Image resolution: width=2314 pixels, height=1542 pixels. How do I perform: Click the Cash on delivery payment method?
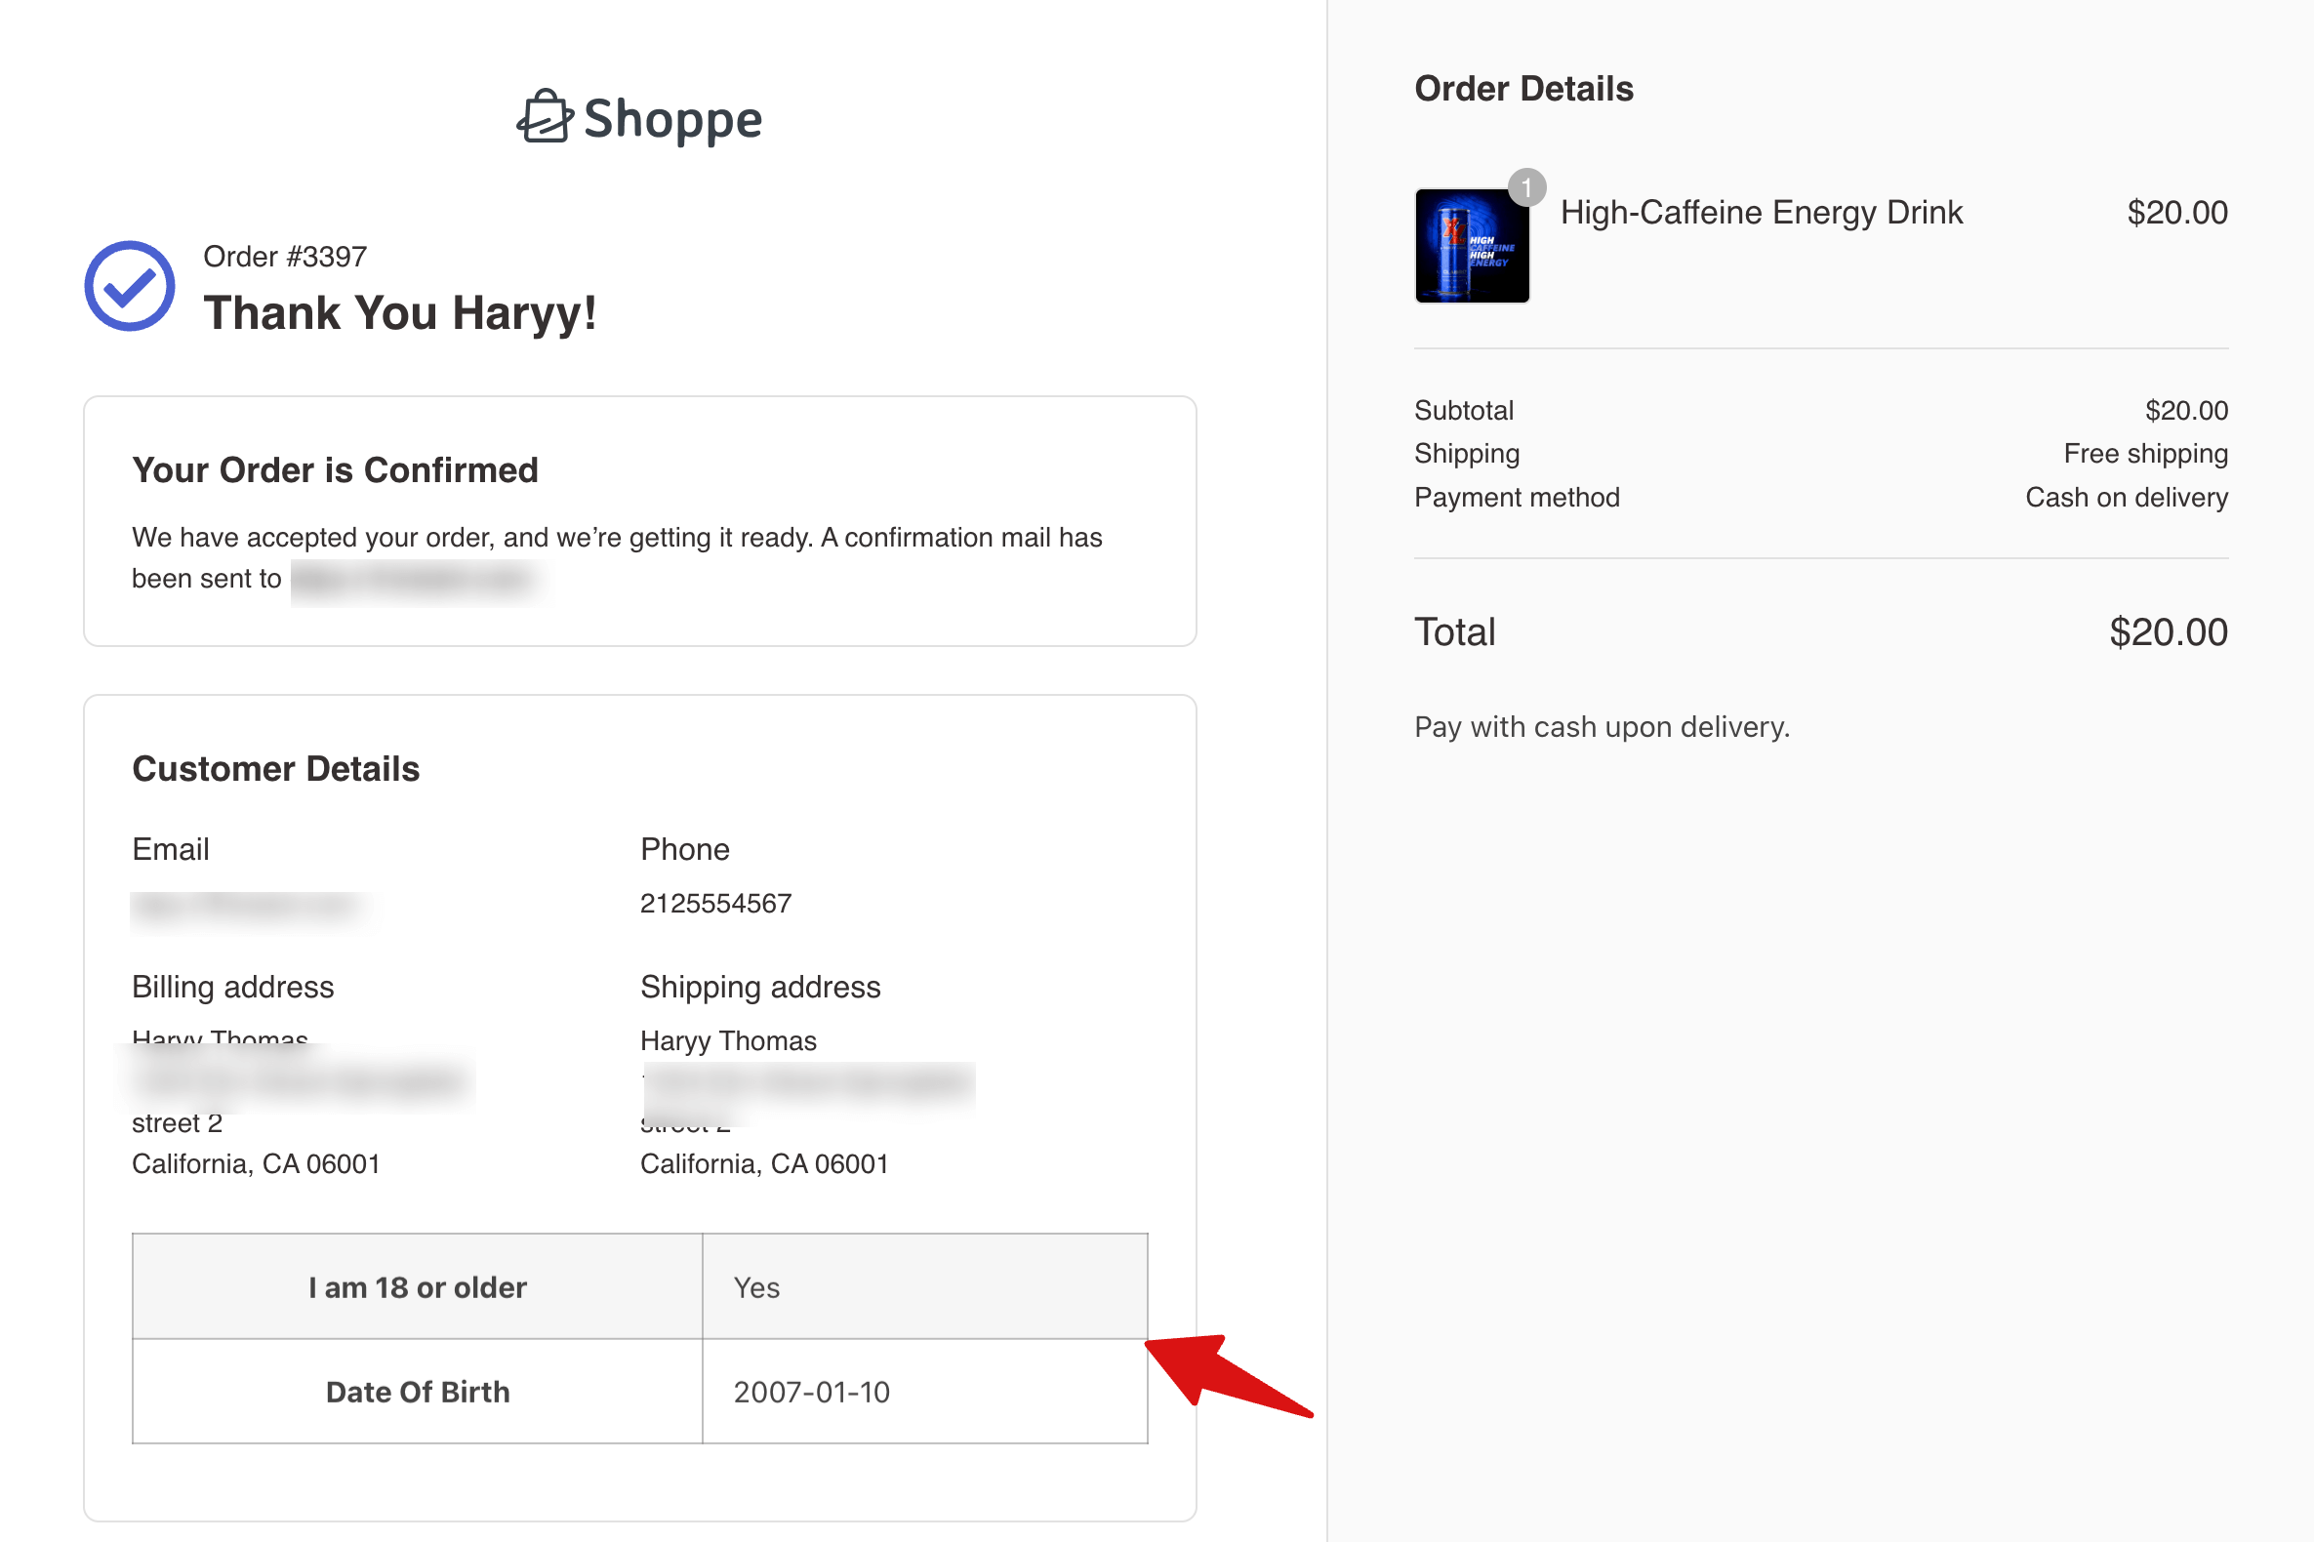(x=2127, y=498)
